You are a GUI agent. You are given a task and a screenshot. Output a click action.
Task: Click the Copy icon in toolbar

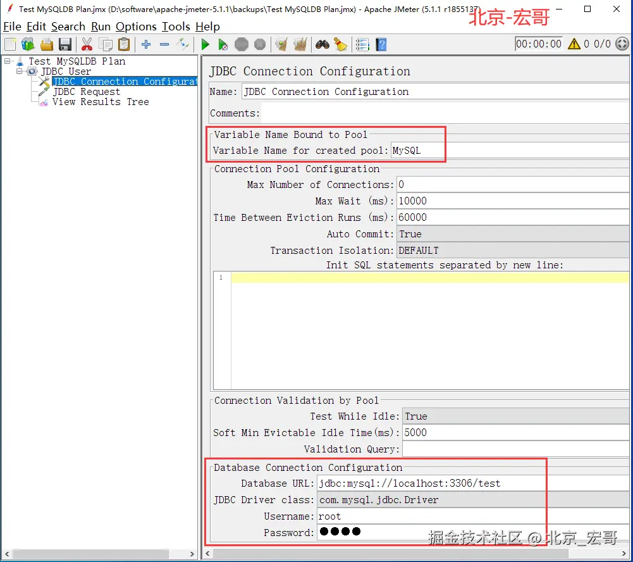click(x=106, y=44)
